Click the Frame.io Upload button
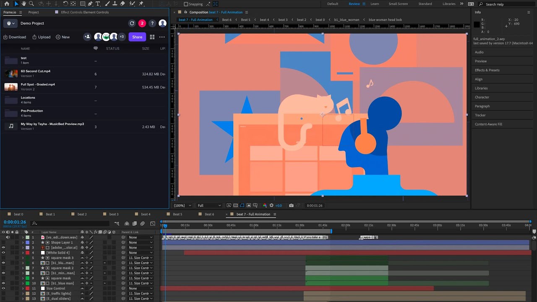This screenshot has height=302, width=537. click(41, 37)
